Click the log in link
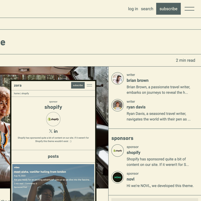Viewport: 201px width, 201px height. pyautogui.click(x=133, y=9)
